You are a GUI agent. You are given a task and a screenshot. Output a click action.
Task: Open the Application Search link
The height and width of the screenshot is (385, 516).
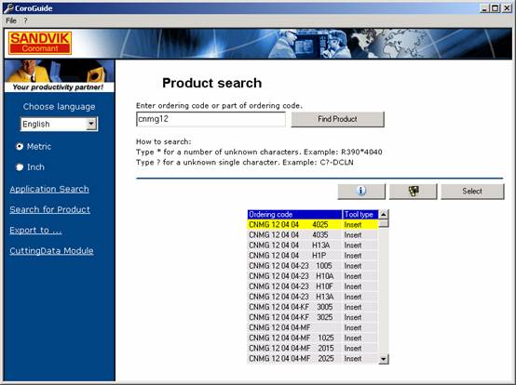[49, 189]
